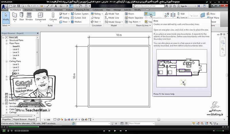Image resolution: width=230 pixels, height=134 pixels.
Task: Click the Open folder icon in quick access toolbar
Action: (x=15, y=6)
